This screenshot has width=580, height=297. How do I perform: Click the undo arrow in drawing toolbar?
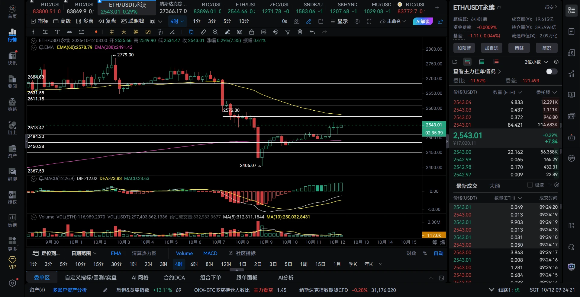point(312,32)
